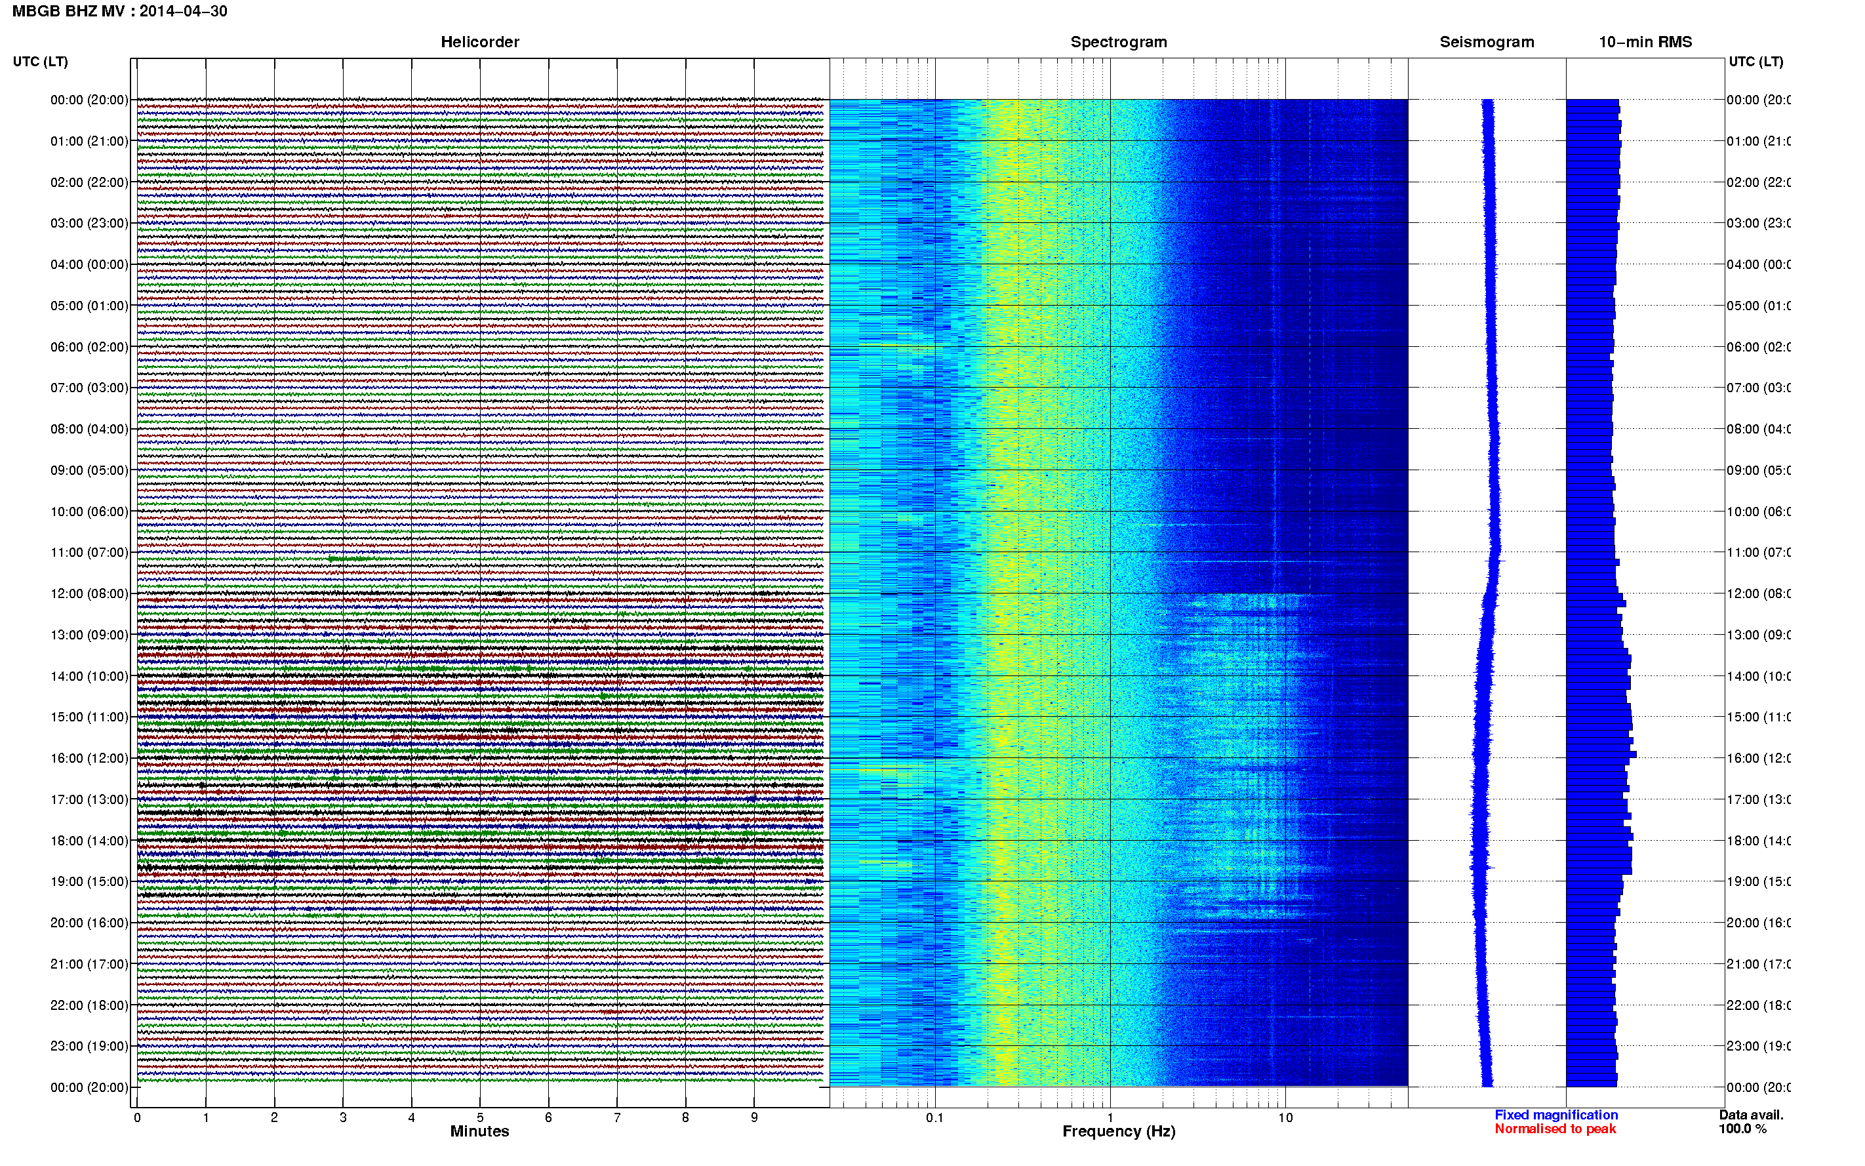This screenshot has width=1865, height=1166.
Task: Click the 10 Hz frequency tick label
Action: (x=1285, y=1117)
